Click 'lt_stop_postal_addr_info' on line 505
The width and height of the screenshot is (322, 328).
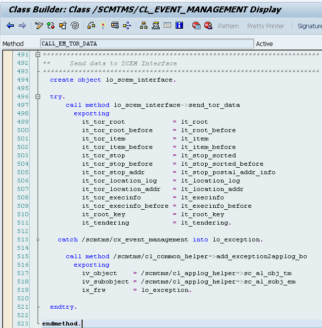pos(228,172)
